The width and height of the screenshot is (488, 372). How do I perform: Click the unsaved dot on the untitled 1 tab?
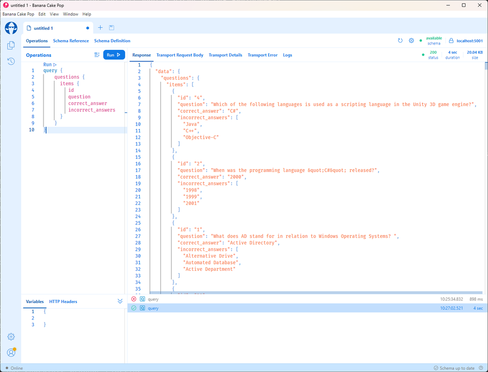88,28
